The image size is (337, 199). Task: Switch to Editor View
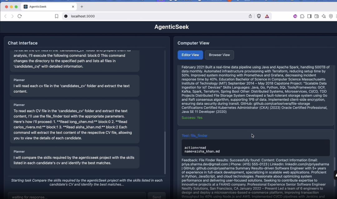click(190, 55)
